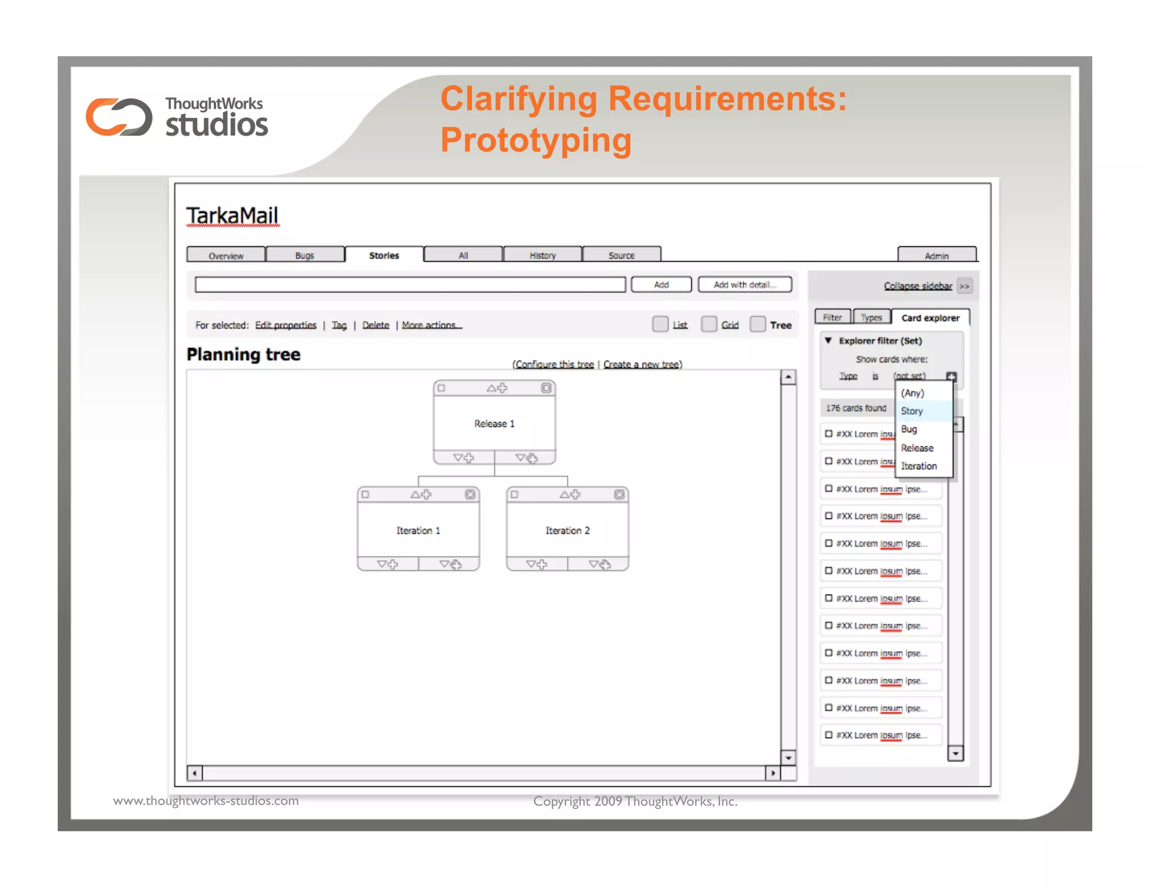Click the maximize icon on Iteration 1 card
The height and width of the screenshot is (888, 1150).
(470, 495)
